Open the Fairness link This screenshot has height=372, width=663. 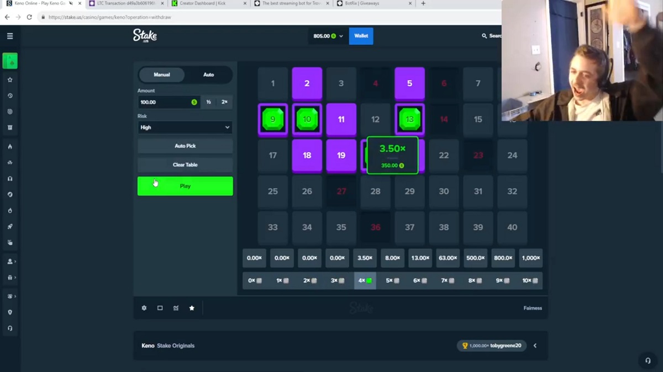(x=533, y=308)
